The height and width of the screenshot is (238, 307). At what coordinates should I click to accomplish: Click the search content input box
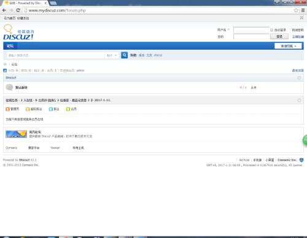pyautogui.click(x=56, y=55)
